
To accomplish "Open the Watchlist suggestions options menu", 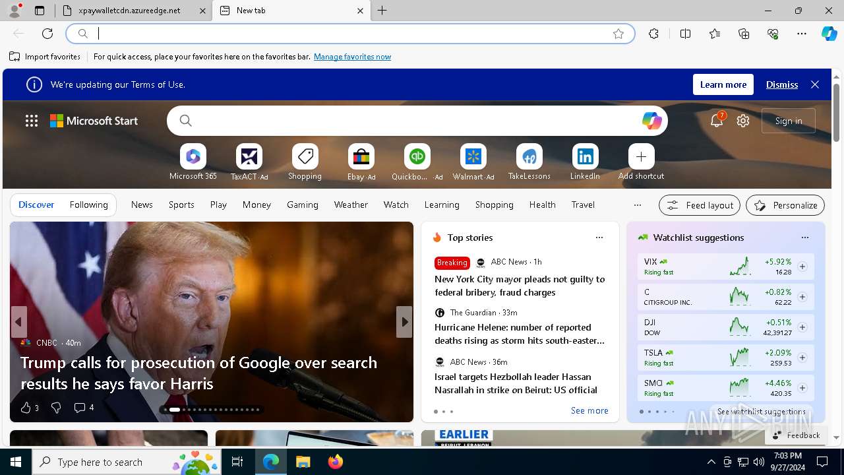I will [805, 237].
